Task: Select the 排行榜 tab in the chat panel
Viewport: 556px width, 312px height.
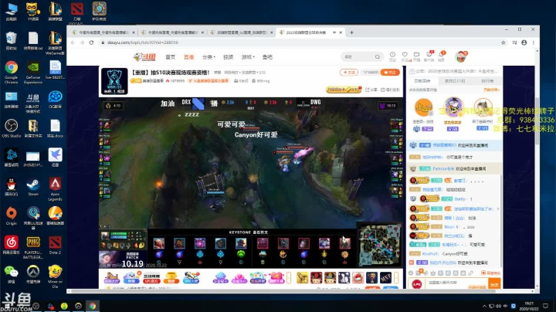Action: 487,81
